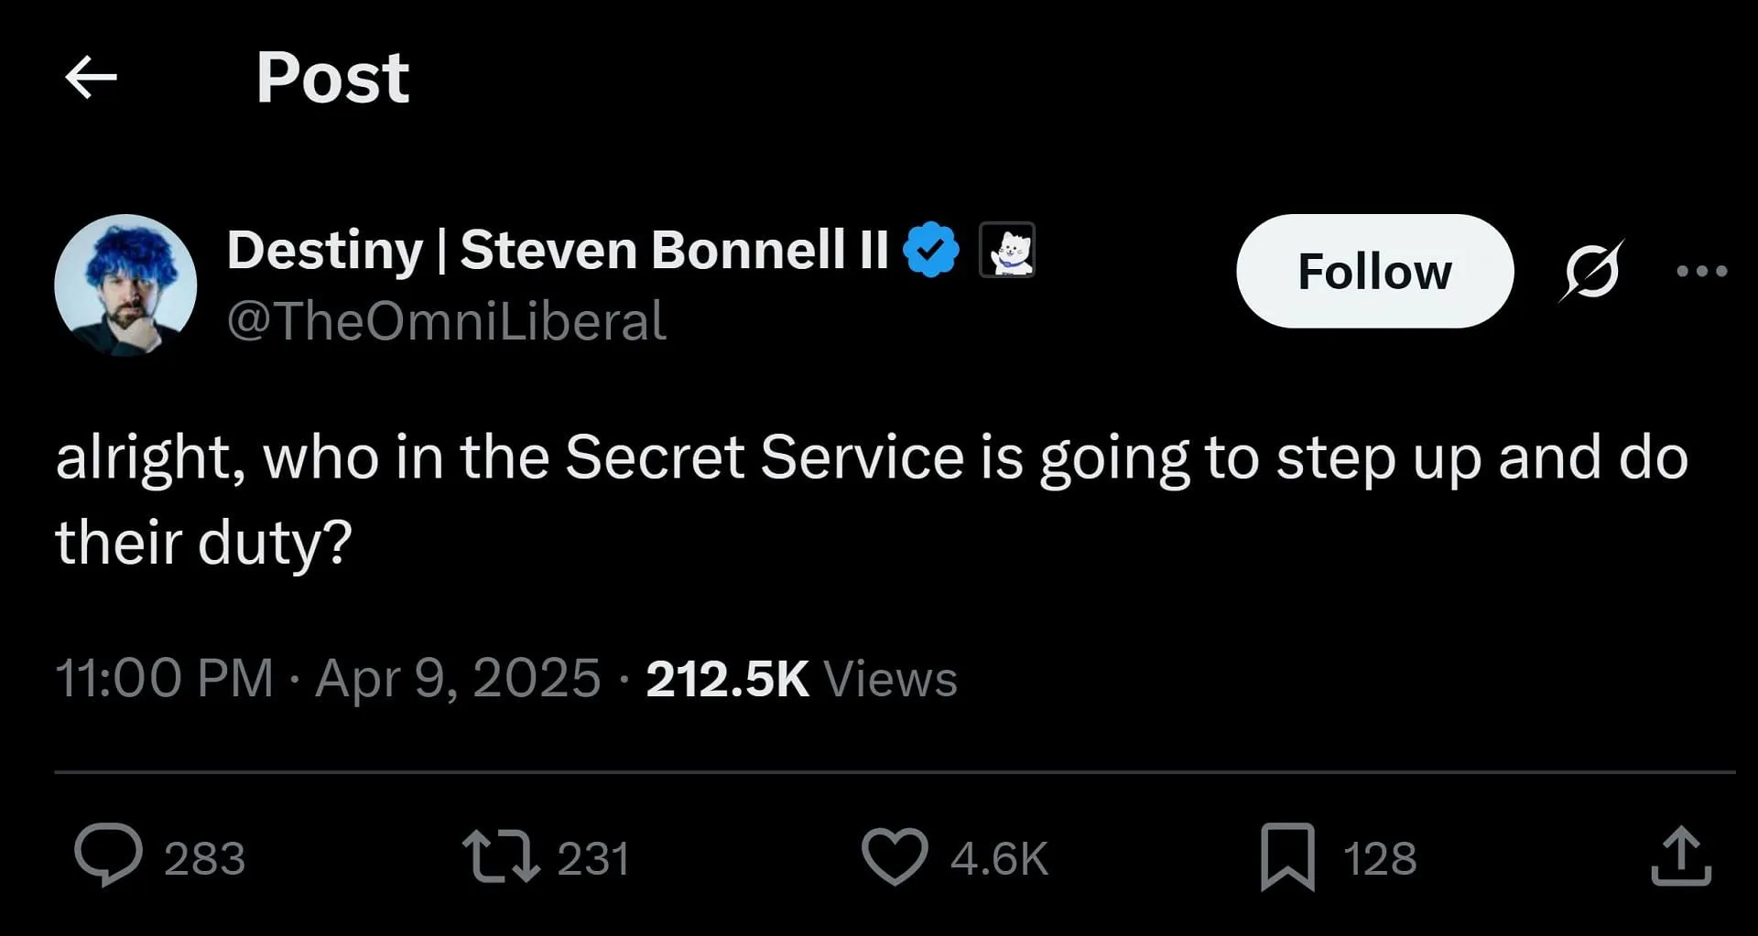
Task: Open Destiny | Steven Bonnell II profile name
Action: (x=558, y=249)
